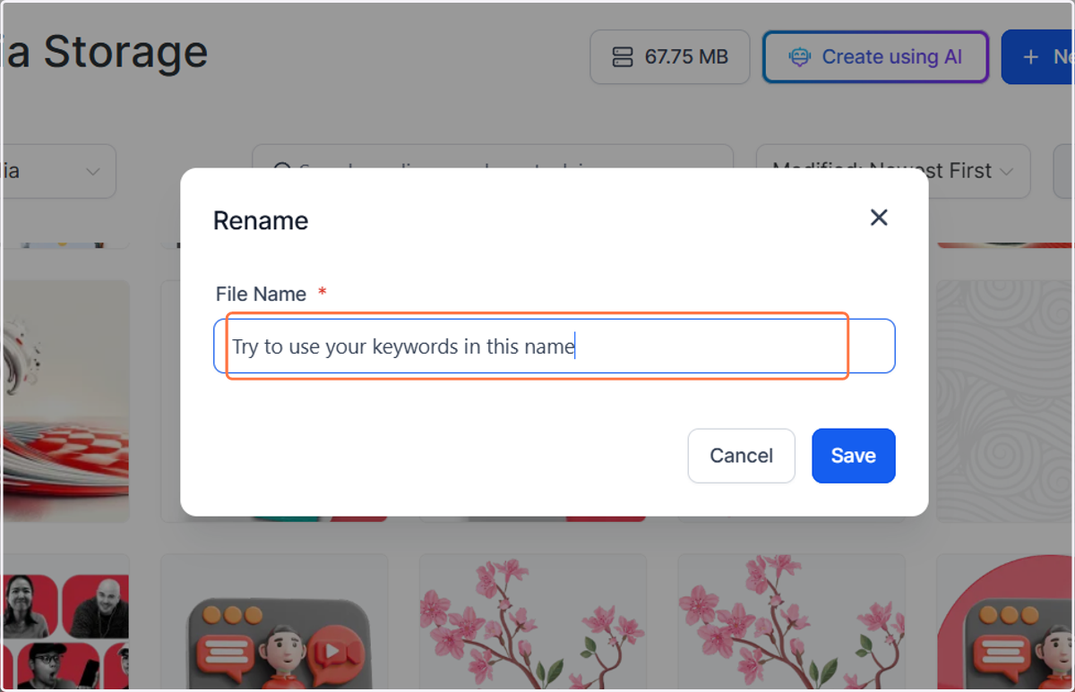Screen dimensions: 1075x692
Task: Click the storage server icon beside 67.75 MB
Action: [622, 57]
